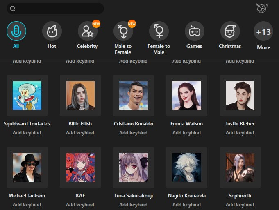Choose the Squidward Tentacles voice thumbnail
The height and width of the screenshot is (210, 279).
(27, 96)
